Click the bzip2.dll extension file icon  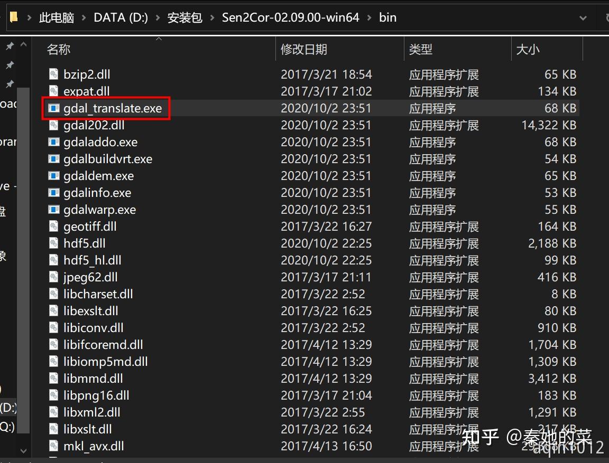(53, 74)
